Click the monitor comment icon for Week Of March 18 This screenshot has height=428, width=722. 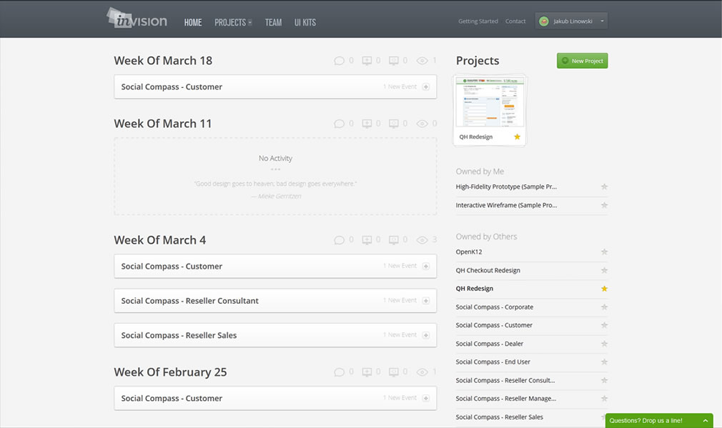coord(394,61)
